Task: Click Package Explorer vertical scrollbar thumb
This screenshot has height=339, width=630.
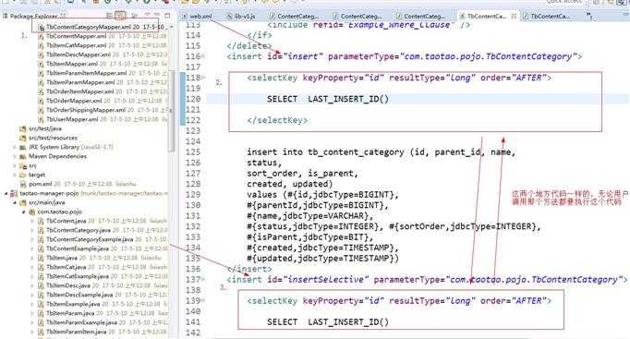Action: point(172,111)
